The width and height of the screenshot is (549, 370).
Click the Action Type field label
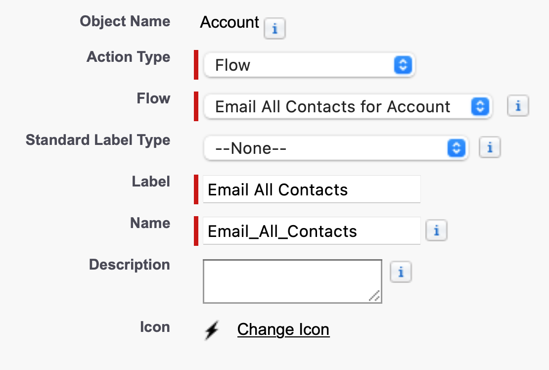[128, 57]
